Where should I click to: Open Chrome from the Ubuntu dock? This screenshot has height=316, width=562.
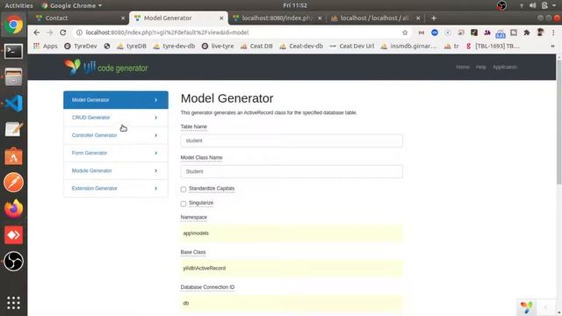click(x=14, y=25)
